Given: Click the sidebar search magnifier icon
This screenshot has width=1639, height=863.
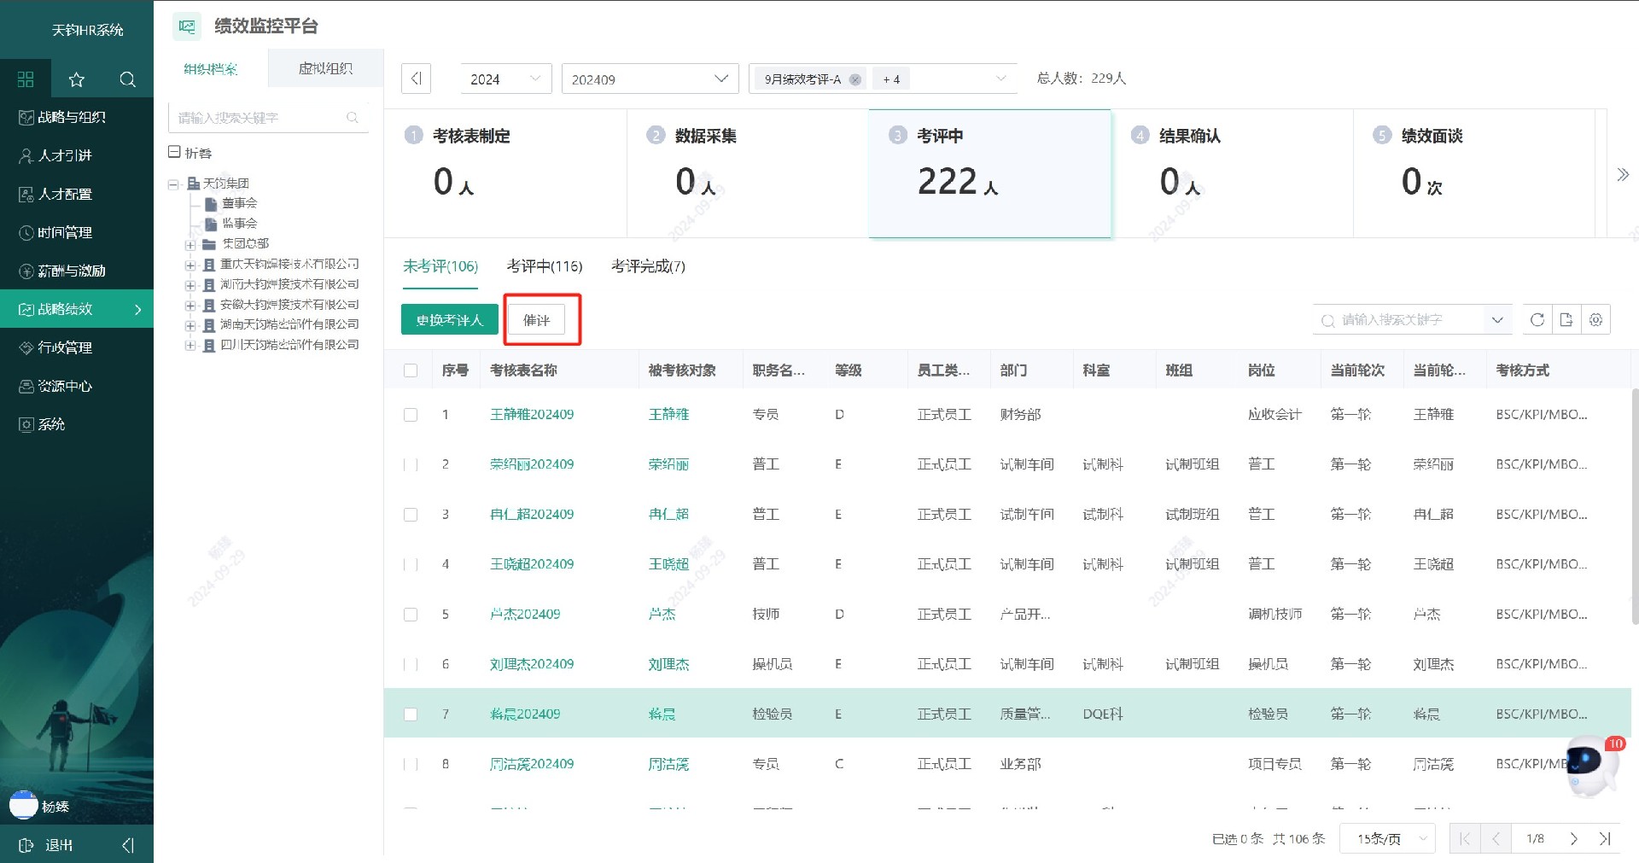Looking at the screenshot, I should pos(128,79).
